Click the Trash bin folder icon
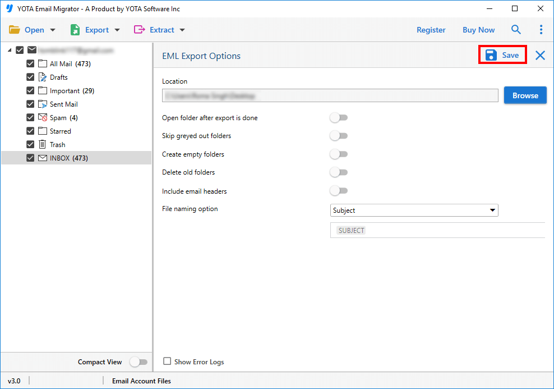The height and width of the screenshot is (389, 554). click(43, 145)
